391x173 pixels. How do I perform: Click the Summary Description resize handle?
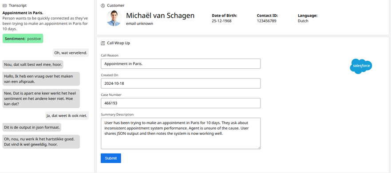[259, 148]
